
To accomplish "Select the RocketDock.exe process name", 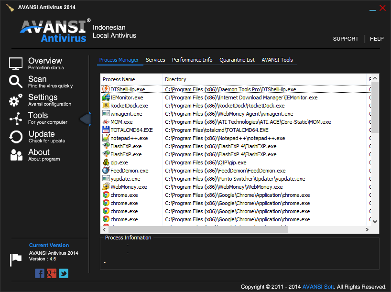I will [x=129, y=106].
